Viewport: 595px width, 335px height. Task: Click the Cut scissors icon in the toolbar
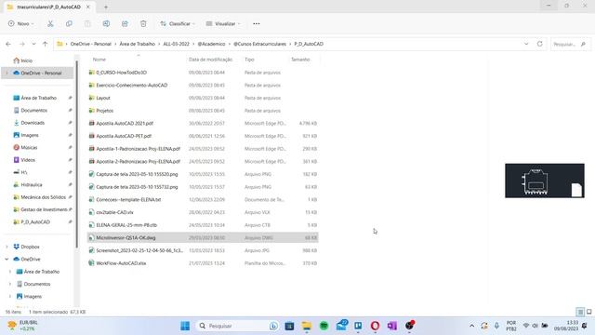(50, 23)
